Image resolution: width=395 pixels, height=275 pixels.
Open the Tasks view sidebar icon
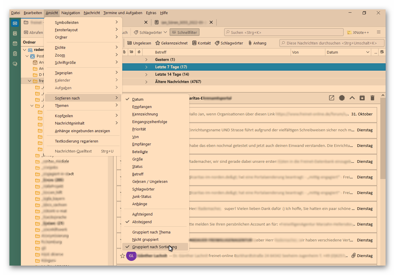[x=15, y=54]
